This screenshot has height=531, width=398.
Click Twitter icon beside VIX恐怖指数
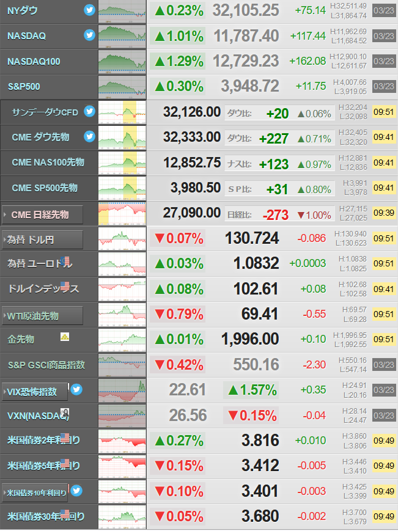76,389
